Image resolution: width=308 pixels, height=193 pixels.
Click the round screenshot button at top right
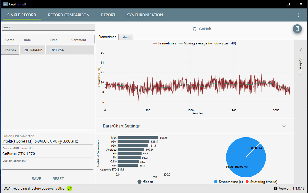297,29
